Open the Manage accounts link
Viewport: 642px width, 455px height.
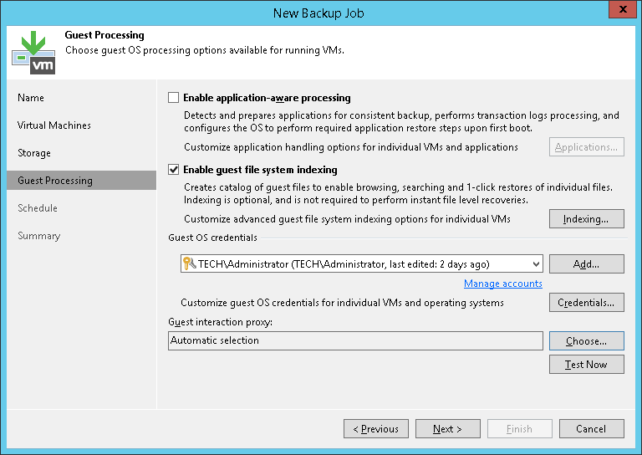[x=503, y=284]
